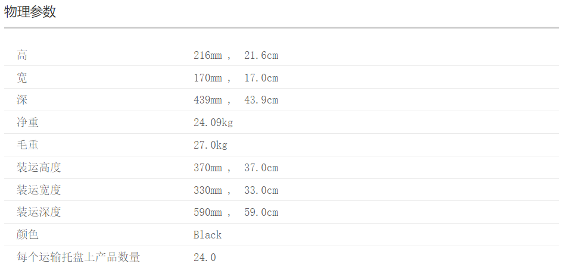The height and width of the screenshot is (267, 561).
Task: Select the 颜色 row label
Action: click(27, 235)
